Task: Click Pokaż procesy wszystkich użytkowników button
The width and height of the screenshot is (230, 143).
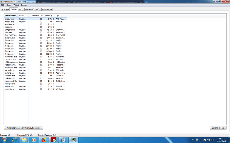Action: (24, 128)
